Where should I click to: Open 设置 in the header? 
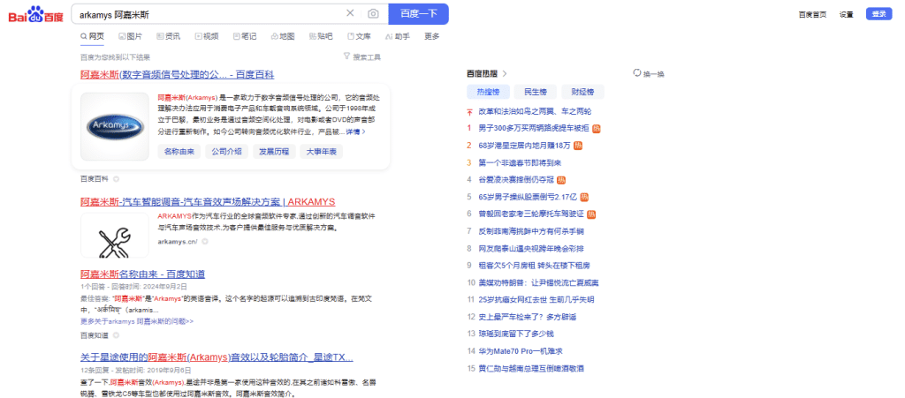pos(846,14)
